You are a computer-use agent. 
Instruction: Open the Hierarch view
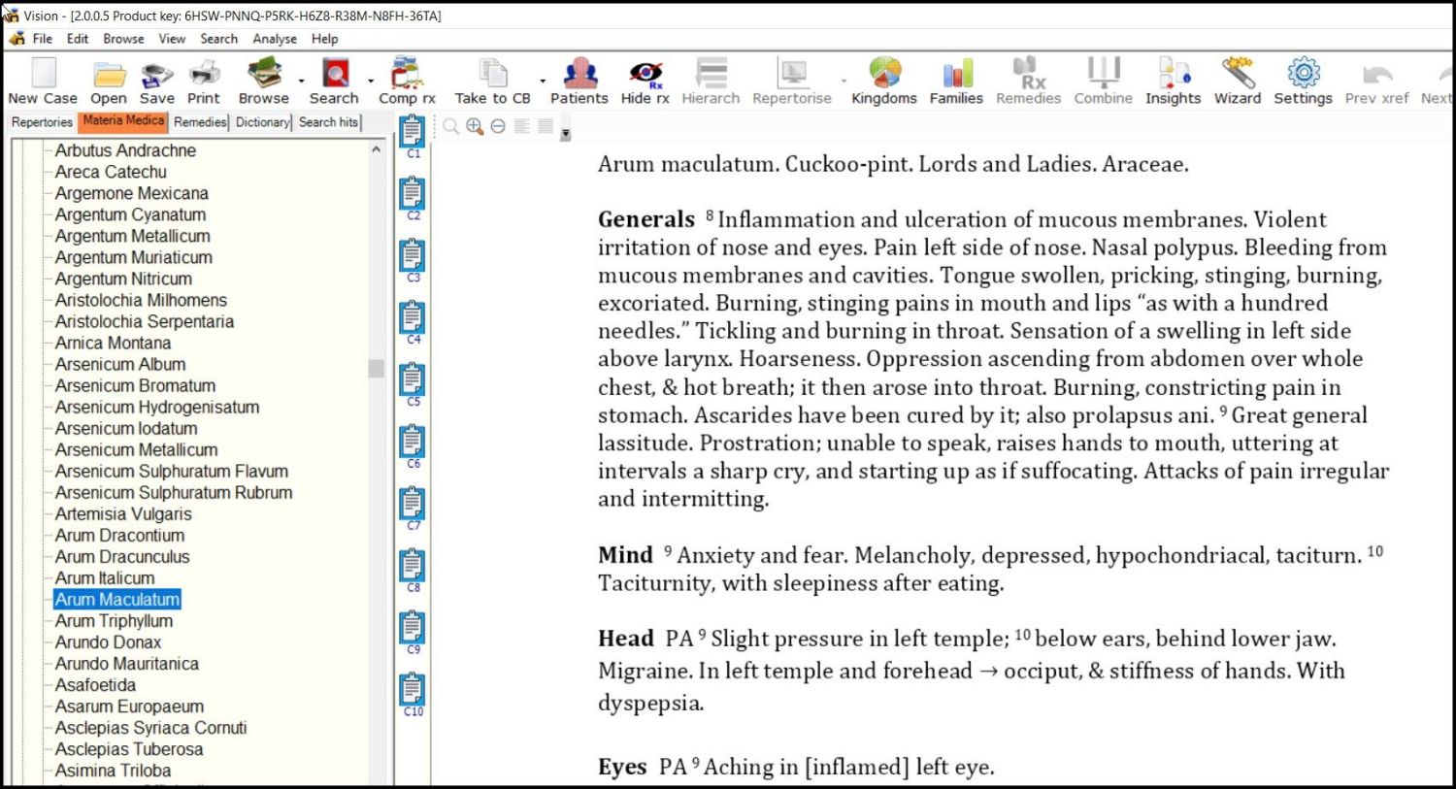(711, 80)
